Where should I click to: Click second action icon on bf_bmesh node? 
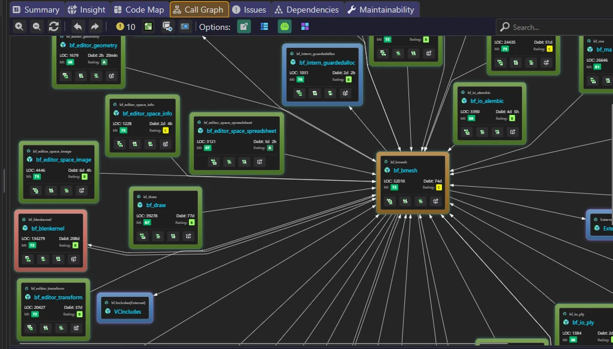405,201
